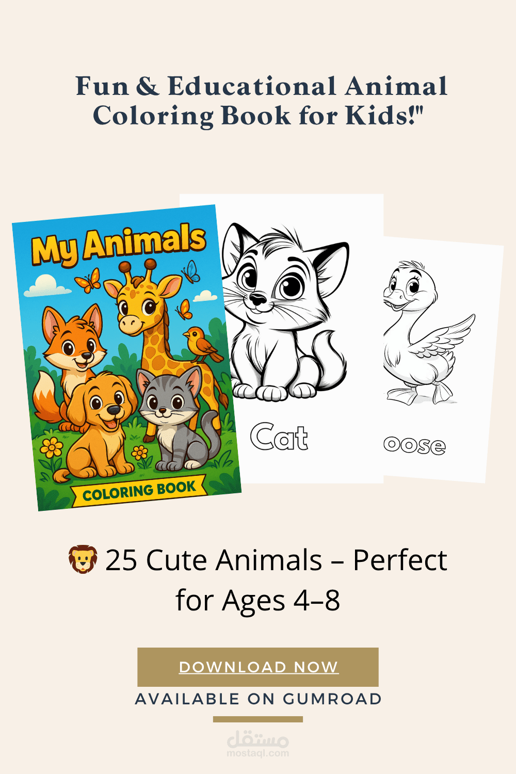Click the AVAILABLE ON GUMROAD text
Screen dimensions: 516x774
point(258,699)
